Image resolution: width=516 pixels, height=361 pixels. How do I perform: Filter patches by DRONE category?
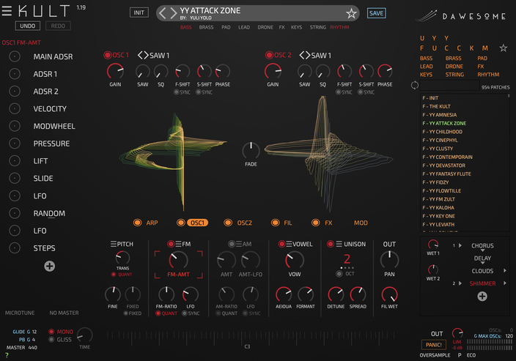coord(454,66)
